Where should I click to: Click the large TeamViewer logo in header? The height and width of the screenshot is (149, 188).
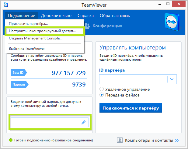click(x=172, y=22)
